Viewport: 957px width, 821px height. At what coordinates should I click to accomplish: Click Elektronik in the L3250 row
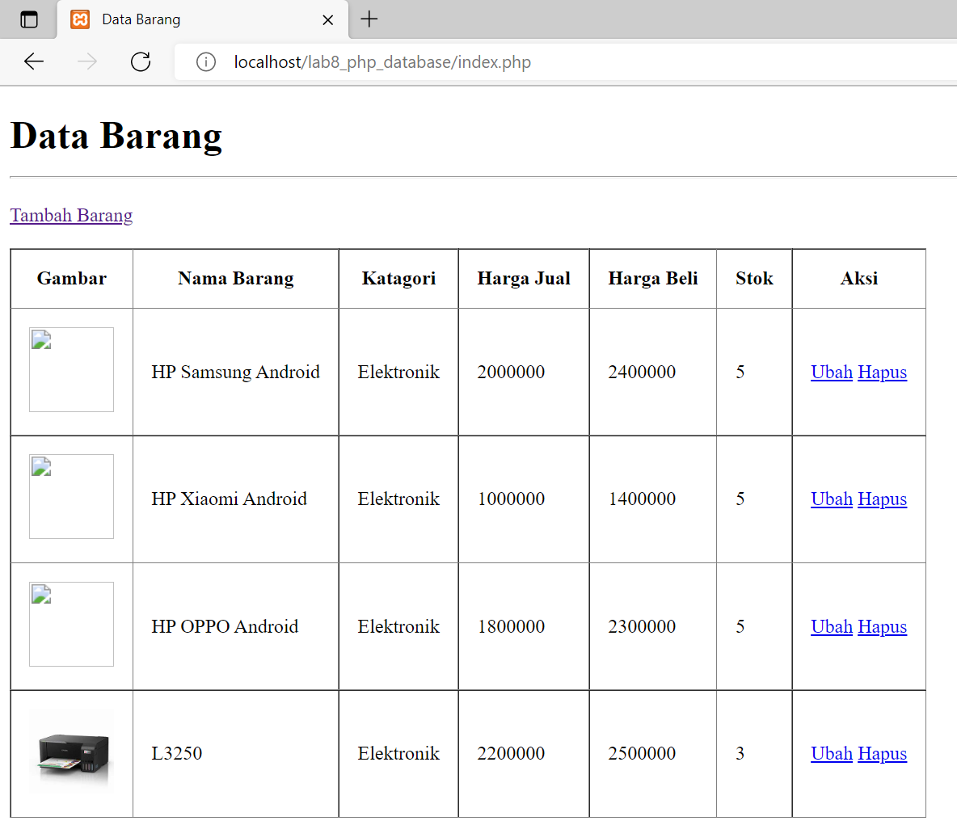pyautogui.click(x=398, y=753)
